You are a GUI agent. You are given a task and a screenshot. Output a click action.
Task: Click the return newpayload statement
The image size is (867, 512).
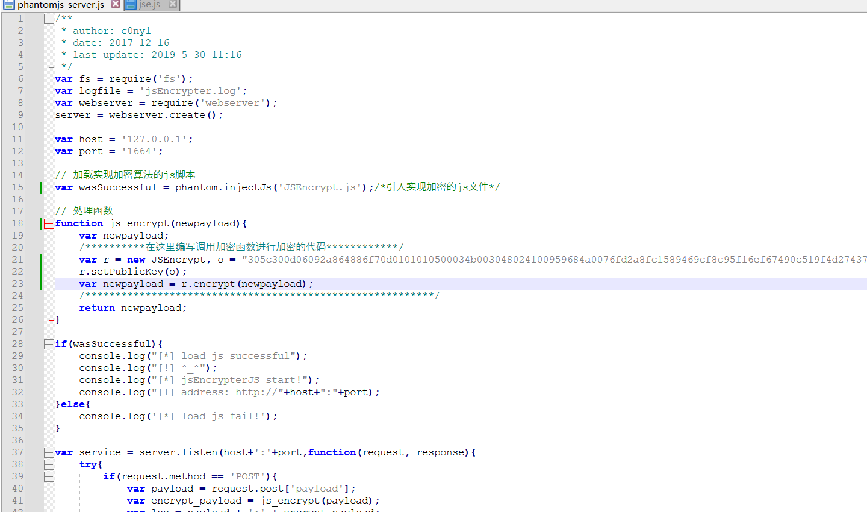132,308
